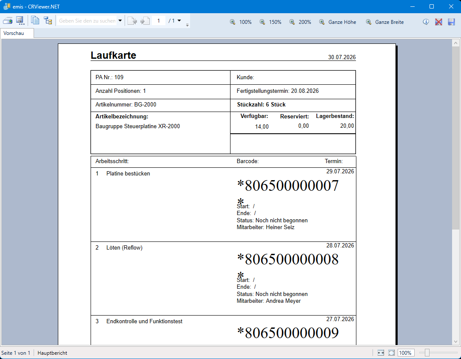Set zoom to 100% with the magnifier
The width and height of the screenshot is (461, 359).
point(233,22)
